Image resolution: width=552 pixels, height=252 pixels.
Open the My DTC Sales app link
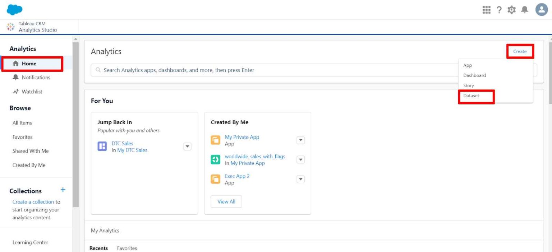coord(132,150)
